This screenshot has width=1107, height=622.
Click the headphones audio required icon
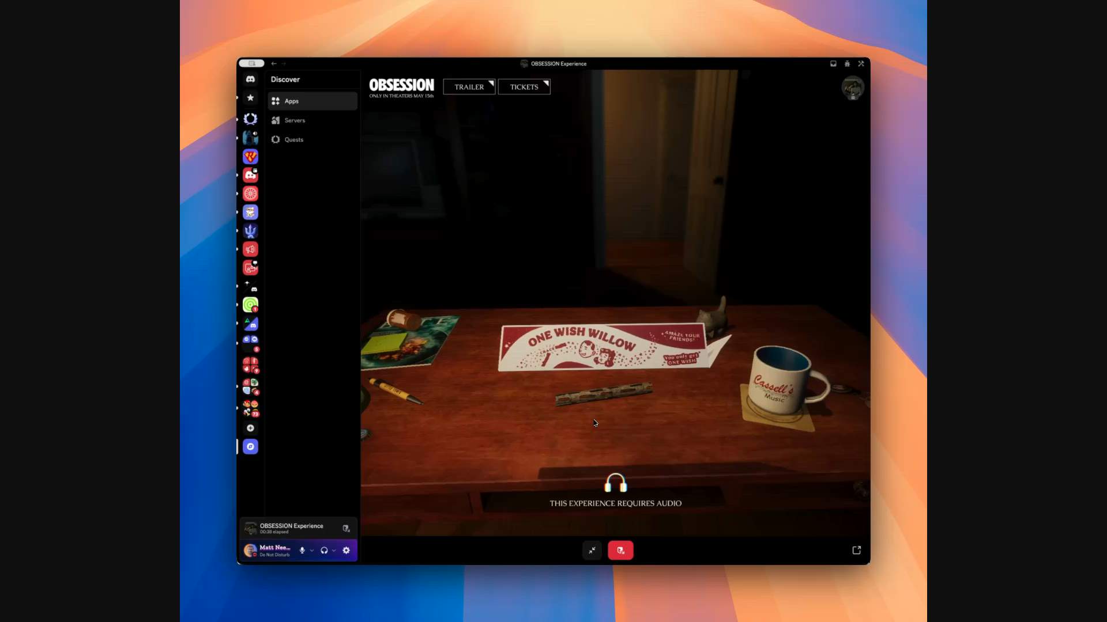[615, 483]
